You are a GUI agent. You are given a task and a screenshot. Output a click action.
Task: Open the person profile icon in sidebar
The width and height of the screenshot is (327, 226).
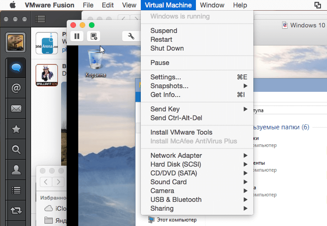16,170
